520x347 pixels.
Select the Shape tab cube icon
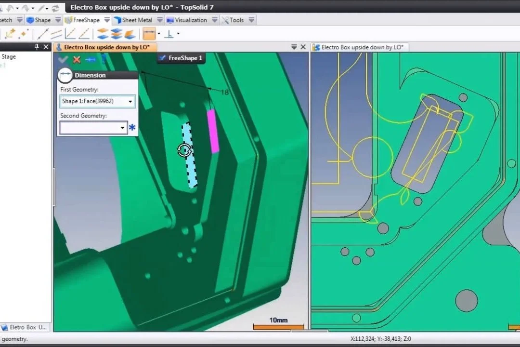point(29,20)
